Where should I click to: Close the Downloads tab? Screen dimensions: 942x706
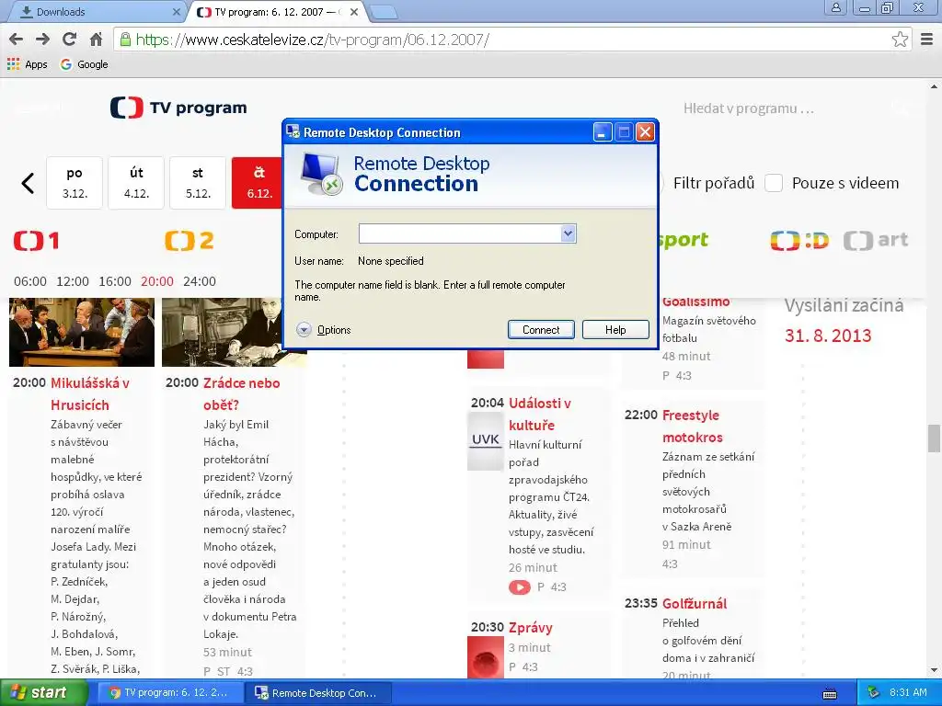[176, 11]
